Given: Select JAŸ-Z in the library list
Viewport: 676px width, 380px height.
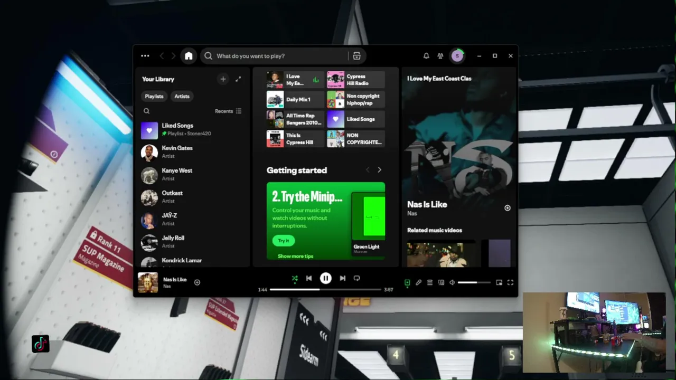Looking at the screenshot, I should click(193, 220).
